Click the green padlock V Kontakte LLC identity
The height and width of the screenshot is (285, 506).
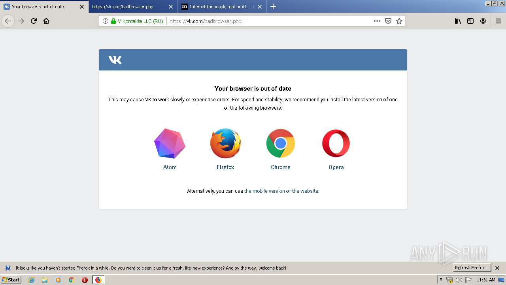coord(137,21)
